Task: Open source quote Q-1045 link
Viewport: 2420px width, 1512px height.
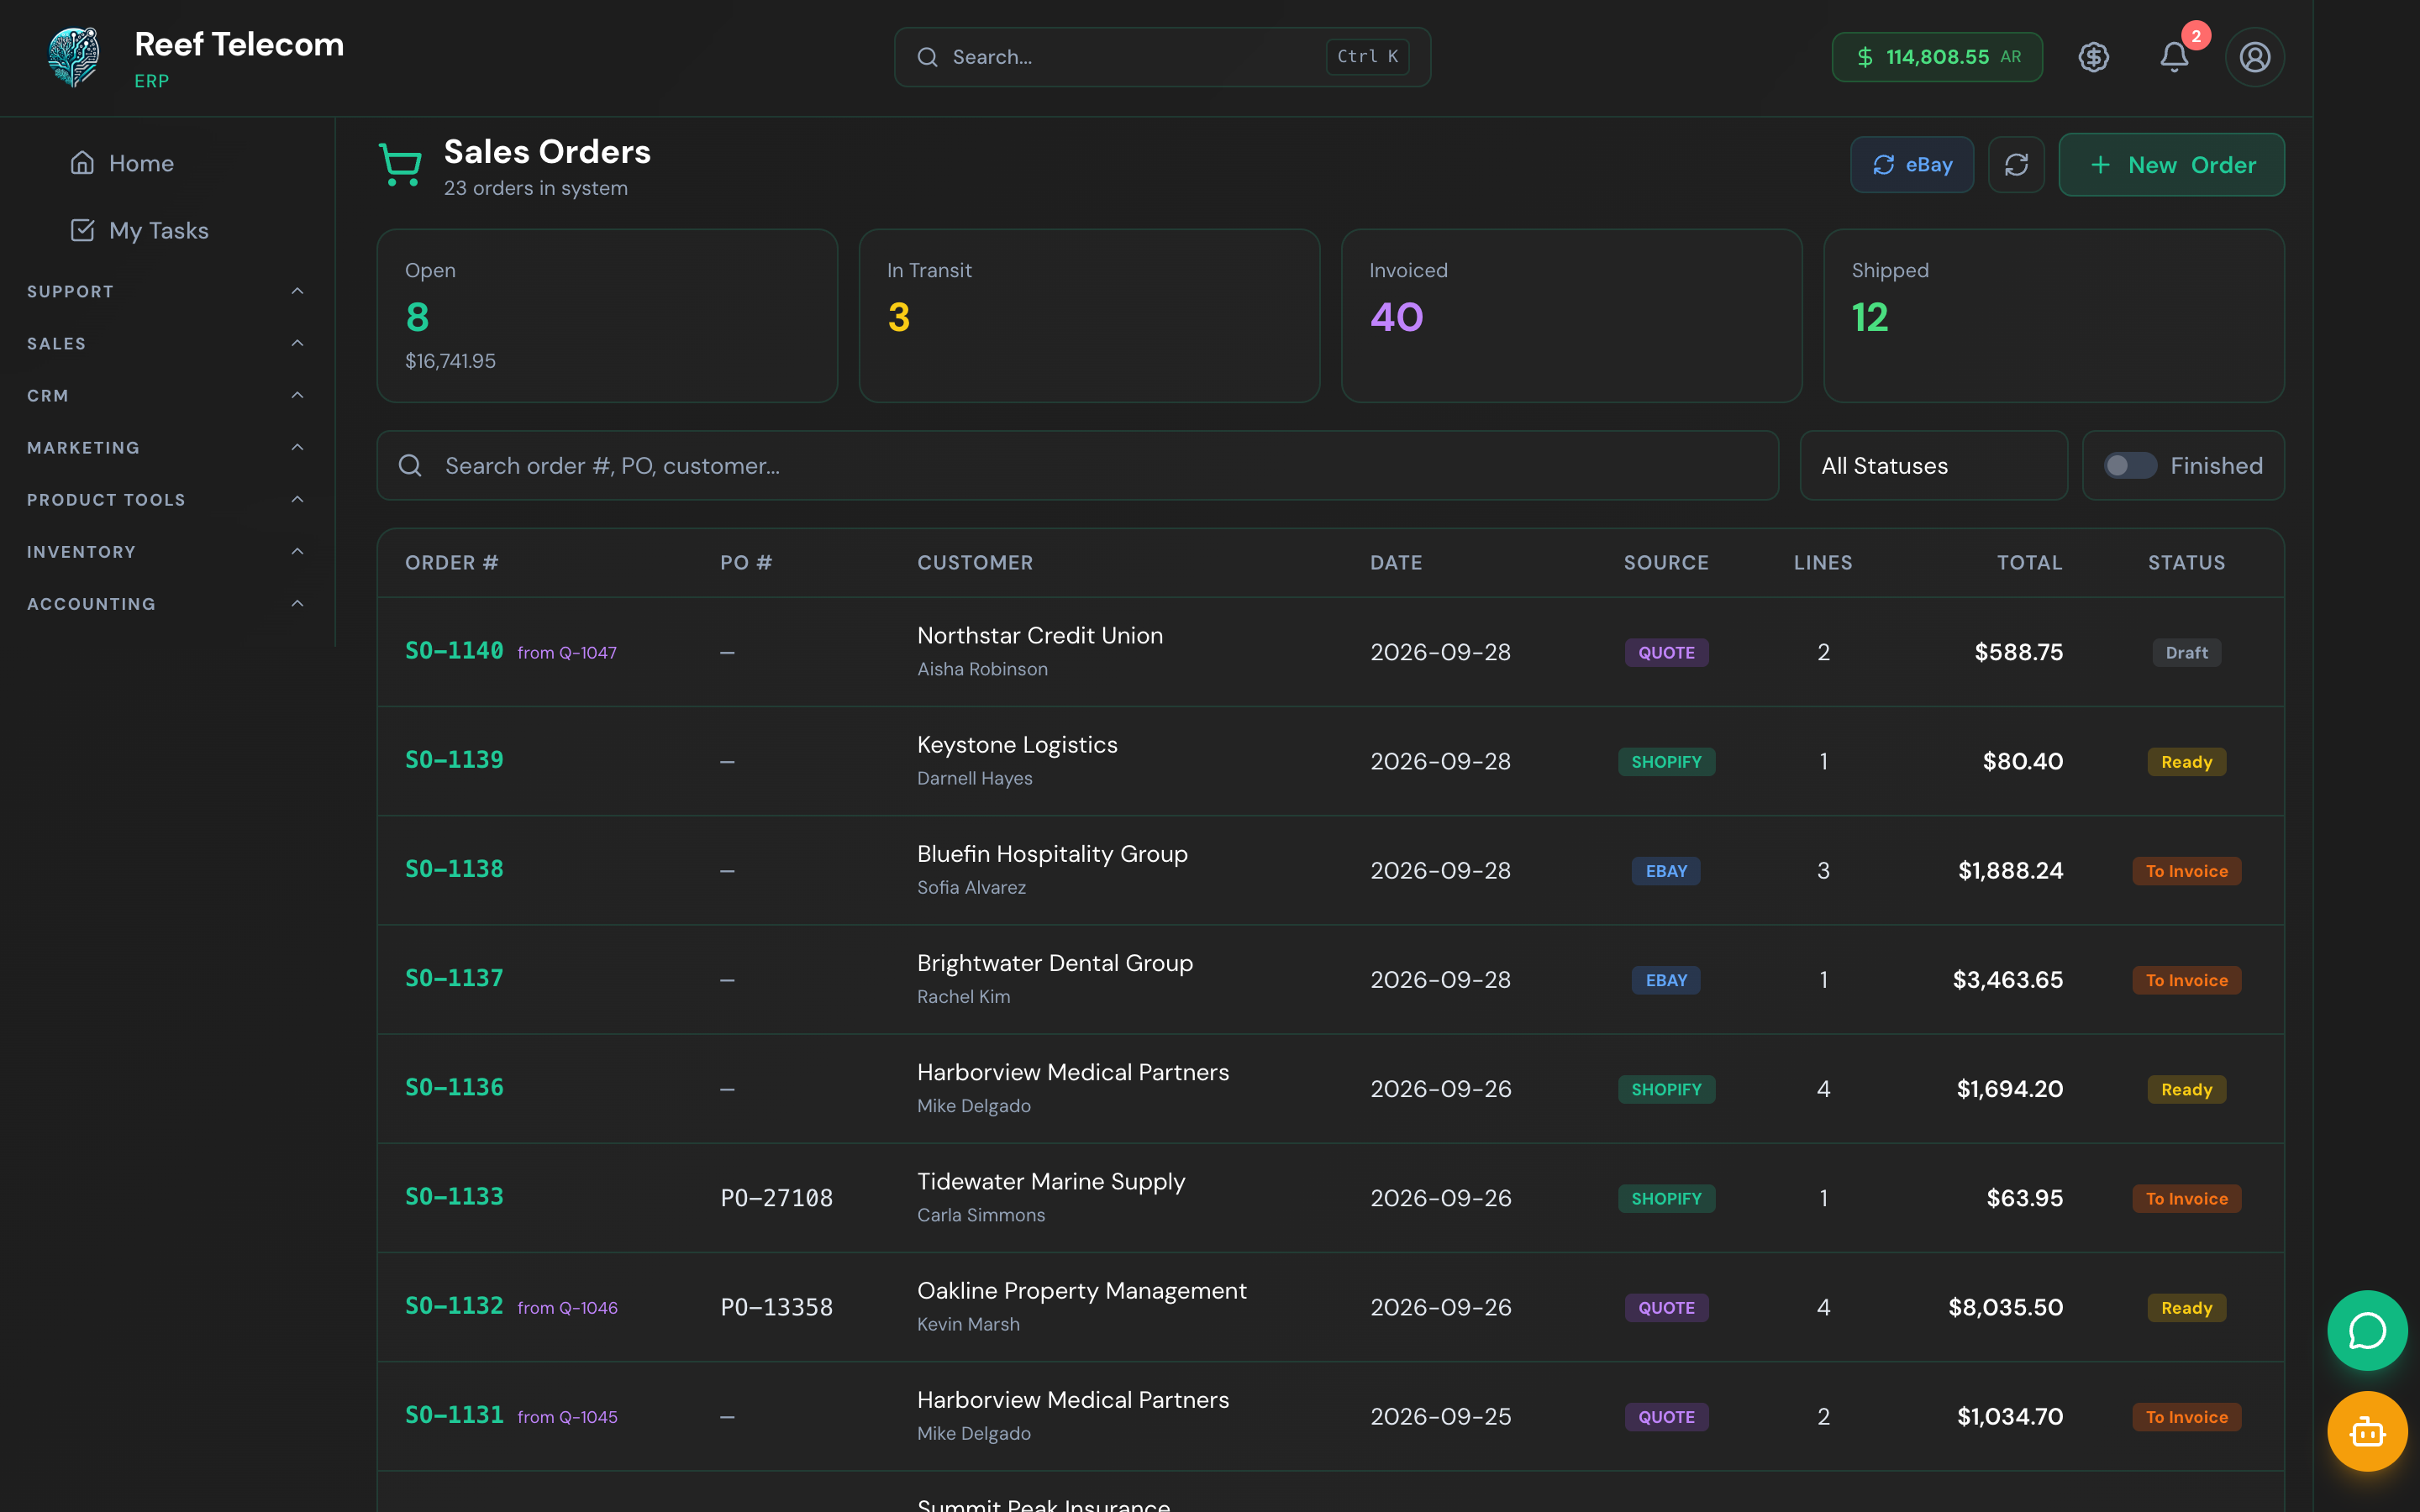Action: pos(567,1416)
